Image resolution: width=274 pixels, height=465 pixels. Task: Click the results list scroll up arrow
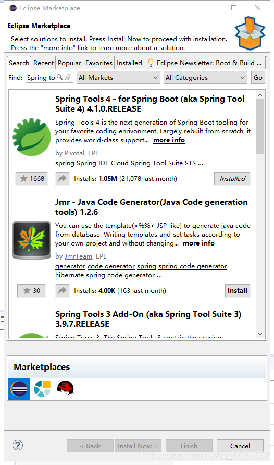coord(260,95)
